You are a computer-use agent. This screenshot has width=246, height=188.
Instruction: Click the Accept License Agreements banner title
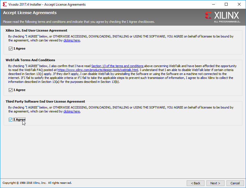click(30, 13)
